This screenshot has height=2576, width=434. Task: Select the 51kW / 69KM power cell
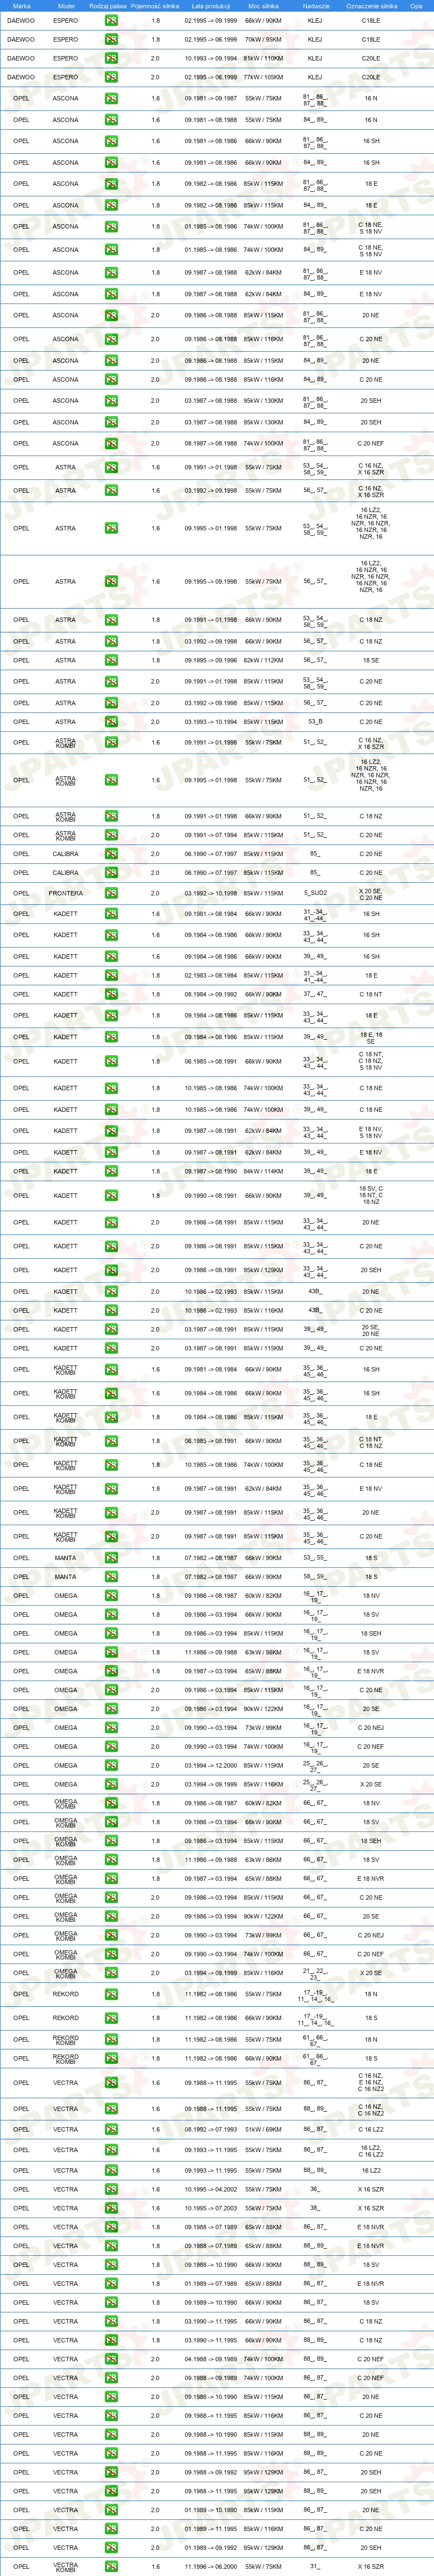tap(263, 2129)
